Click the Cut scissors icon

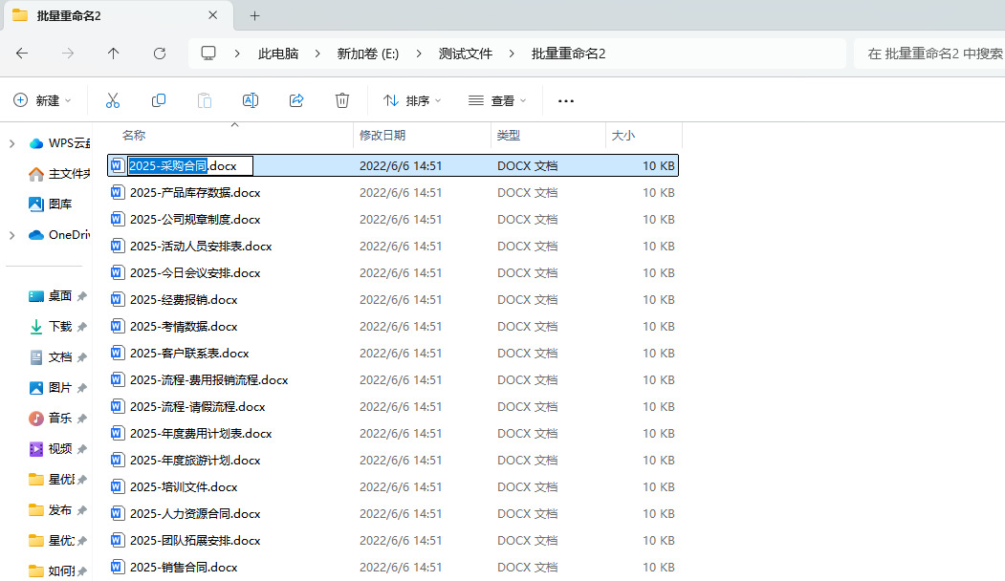pos(113,100)
